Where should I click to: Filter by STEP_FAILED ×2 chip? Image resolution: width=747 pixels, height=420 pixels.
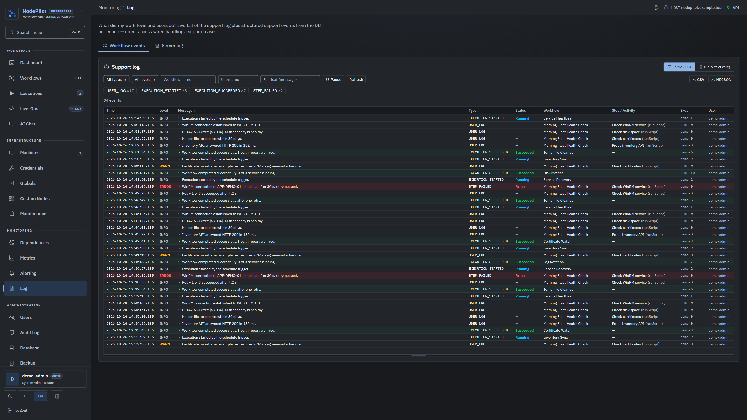(268, 91)
